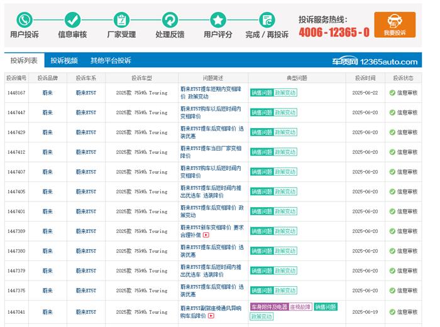Open complaint 1447375 选装优惠 description link
This screenshot has width=440, height=327.
coord(212,291)
